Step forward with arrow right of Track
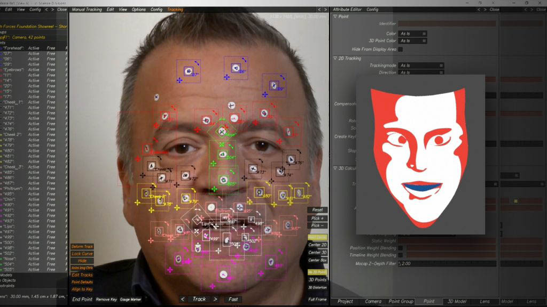Screen dimensions: 547x307 pyautogui.click(x=215, y=299)
